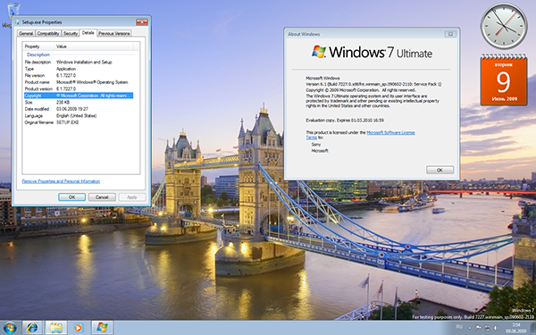The width and height of the screenshot is (536, 335).
Task: Switch to the Security tab
Action: (x=71, y=33)
